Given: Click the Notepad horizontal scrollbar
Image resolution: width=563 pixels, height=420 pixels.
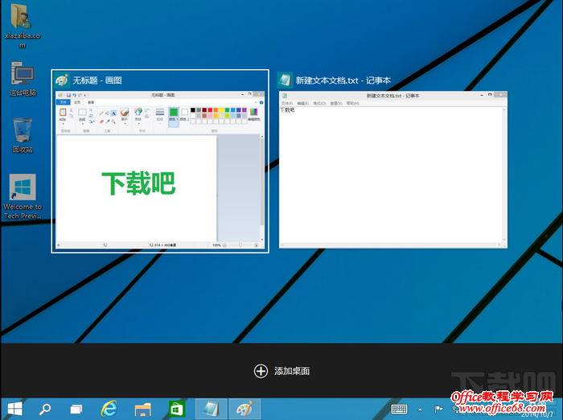Looking at the screenshot, I should coord(391,245).
